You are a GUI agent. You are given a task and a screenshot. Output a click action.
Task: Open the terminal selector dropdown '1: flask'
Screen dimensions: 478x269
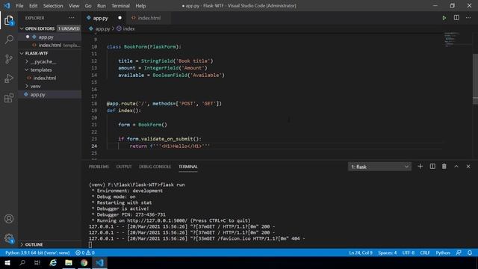[379, 167]
